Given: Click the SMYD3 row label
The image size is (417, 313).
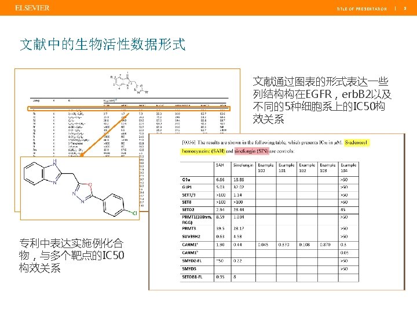Looking at the screenshot, I should (x=189, y=269).
